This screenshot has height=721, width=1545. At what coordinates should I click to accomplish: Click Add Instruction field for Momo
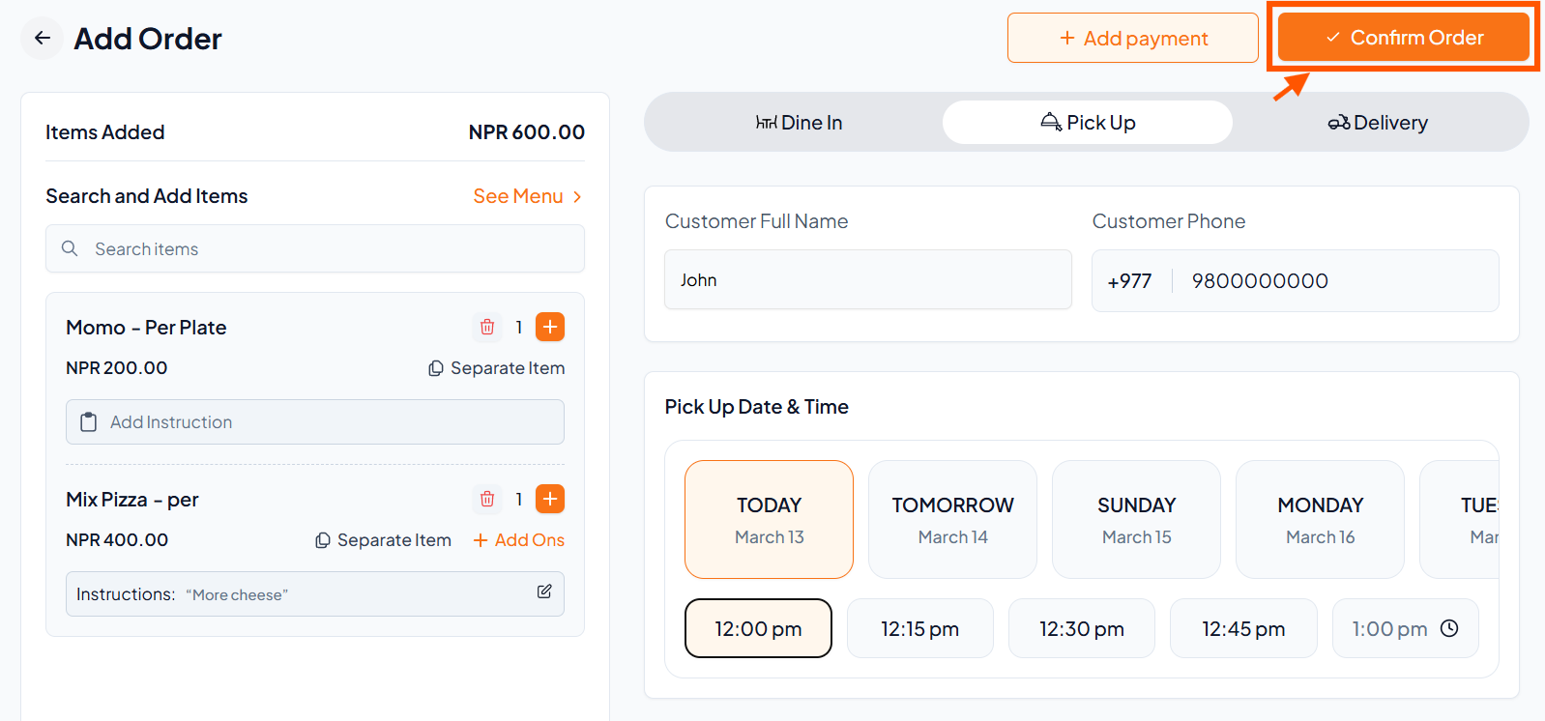click(x=315, y=422)
